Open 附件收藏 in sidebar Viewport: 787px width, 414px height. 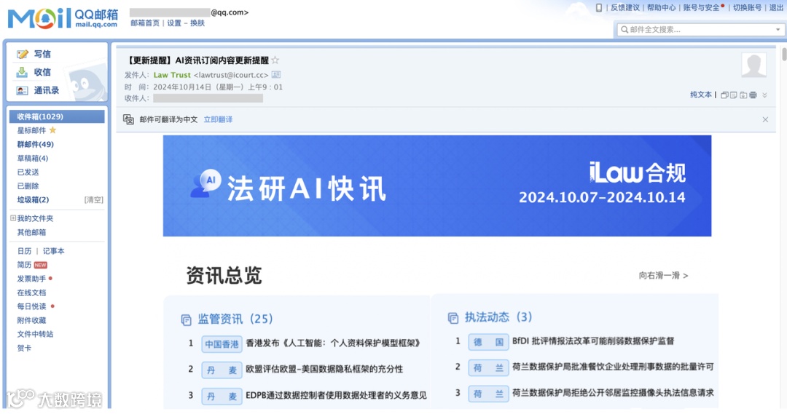[31, 320]
